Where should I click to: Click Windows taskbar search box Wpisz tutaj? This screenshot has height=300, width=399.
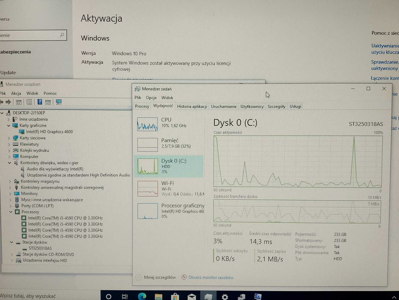coord(50,296)
